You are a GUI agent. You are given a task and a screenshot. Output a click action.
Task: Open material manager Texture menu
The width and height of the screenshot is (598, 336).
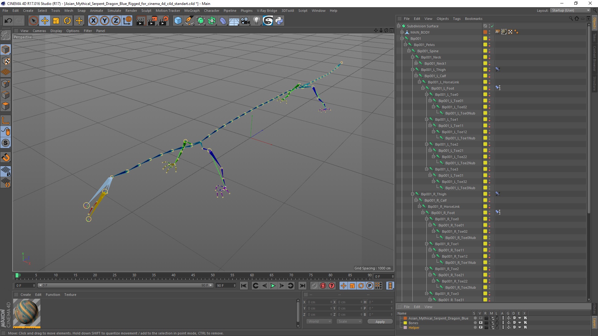70,295
